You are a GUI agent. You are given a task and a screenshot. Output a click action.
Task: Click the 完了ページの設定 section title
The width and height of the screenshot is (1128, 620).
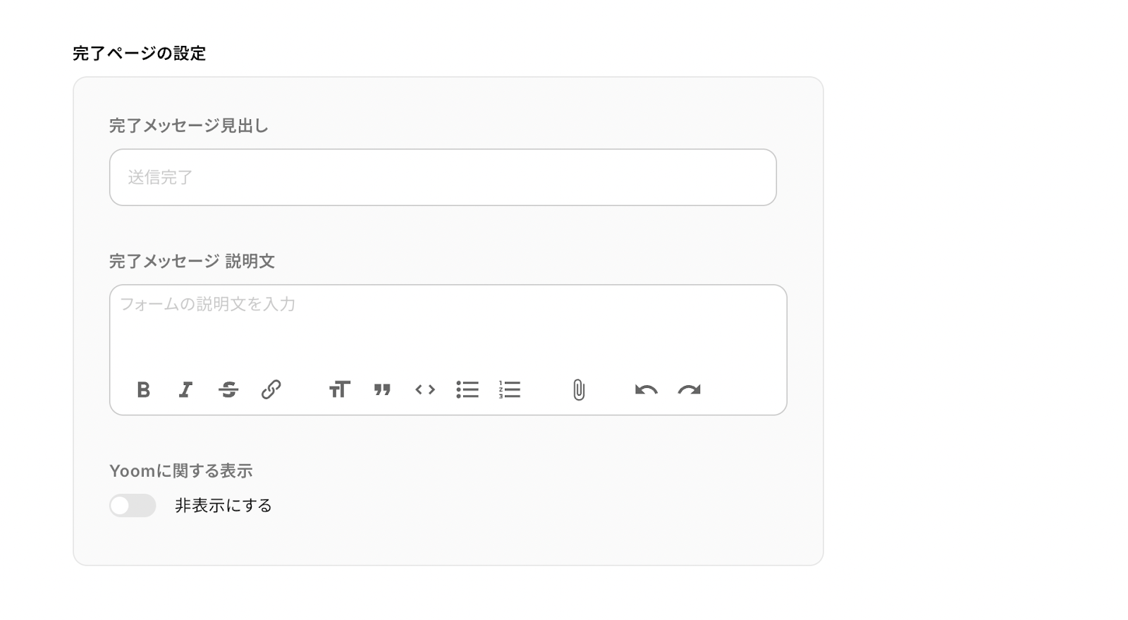tap(139, 53)
